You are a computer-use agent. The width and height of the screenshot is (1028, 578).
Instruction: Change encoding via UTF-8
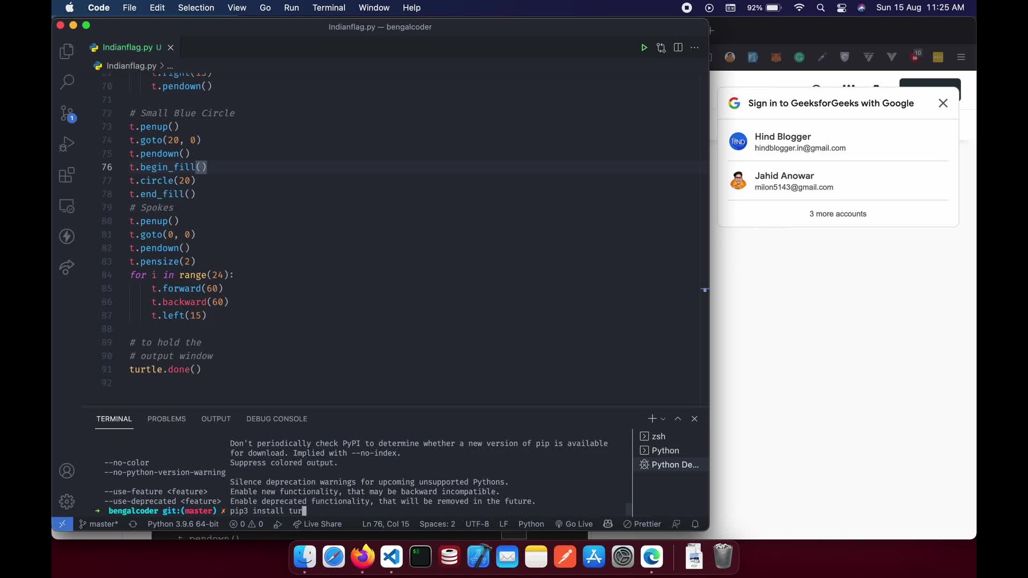[x=477, y=524]
